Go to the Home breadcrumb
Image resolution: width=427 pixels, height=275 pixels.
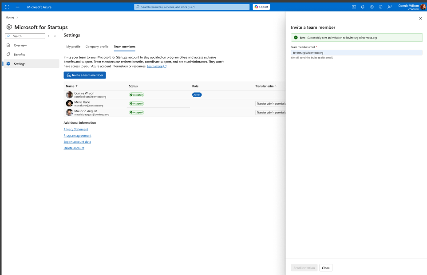[10, 17]
